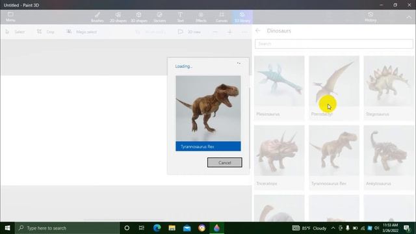Select the Text tool
Viewport: 416px width, 234px height.
click(x=180, y=17)
